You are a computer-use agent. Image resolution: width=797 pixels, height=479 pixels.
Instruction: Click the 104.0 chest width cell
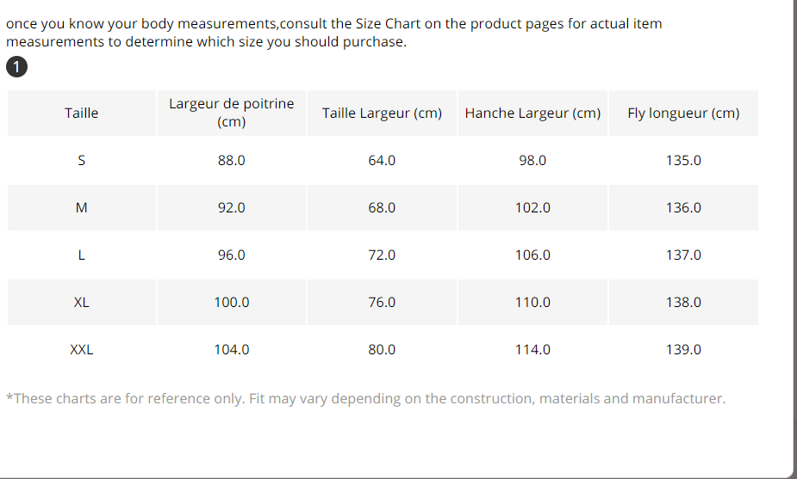(231, 350)
